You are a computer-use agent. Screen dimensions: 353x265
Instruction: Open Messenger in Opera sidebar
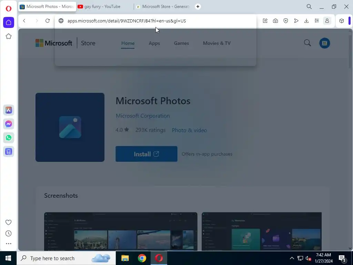point(9,124)
